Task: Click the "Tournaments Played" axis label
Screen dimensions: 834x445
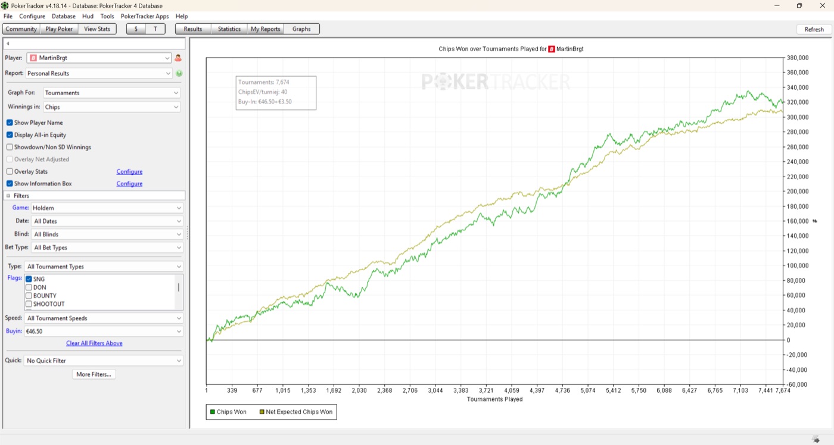Action: coord(494,399)
